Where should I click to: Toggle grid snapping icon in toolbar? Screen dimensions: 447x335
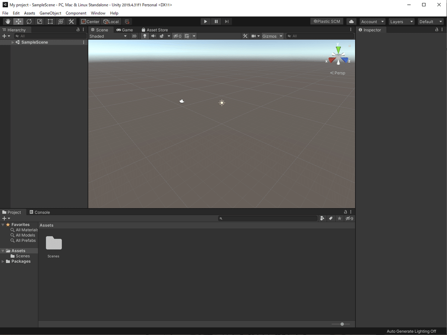[x=127, y=22]
